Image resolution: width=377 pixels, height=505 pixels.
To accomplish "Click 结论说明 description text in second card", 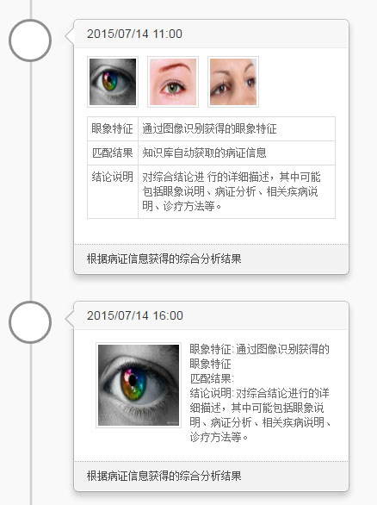I will (x=260, y=415).
